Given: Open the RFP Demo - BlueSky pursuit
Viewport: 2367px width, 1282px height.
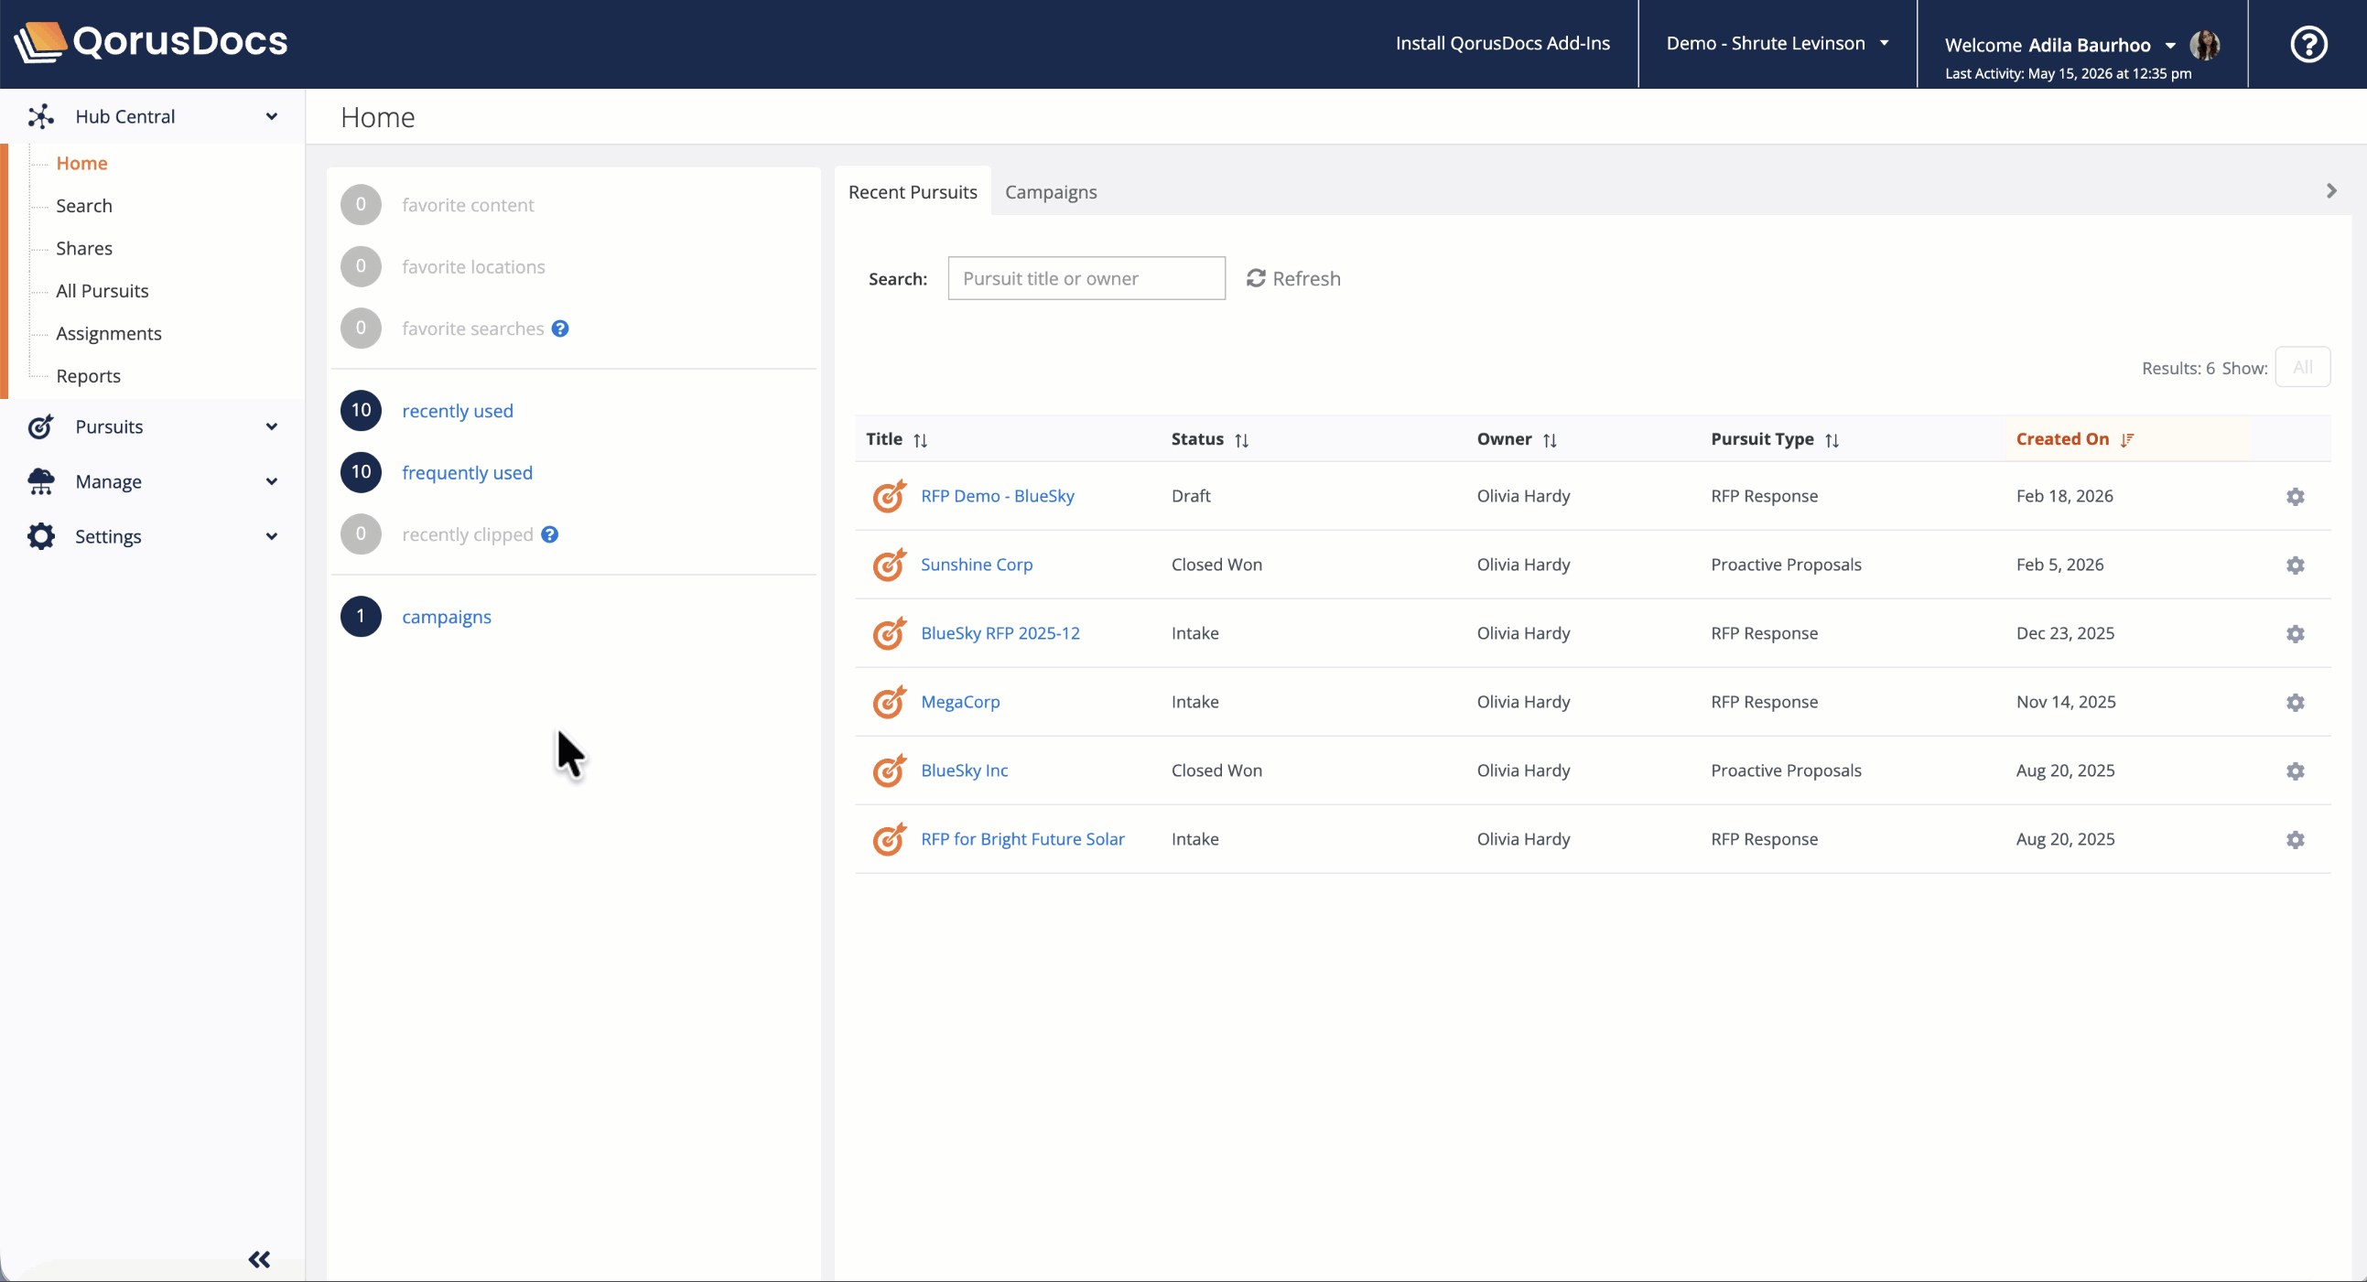Looking at the screenshot, I should click(x=997, y=496).
